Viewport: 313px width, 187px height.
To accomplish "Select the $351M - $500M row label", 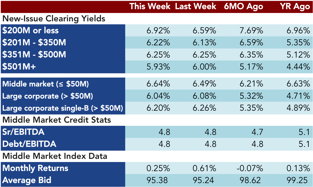I will [x=34, y=54].
